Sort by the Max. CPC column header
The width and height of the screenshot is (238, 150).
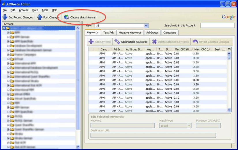click(203, 49)
